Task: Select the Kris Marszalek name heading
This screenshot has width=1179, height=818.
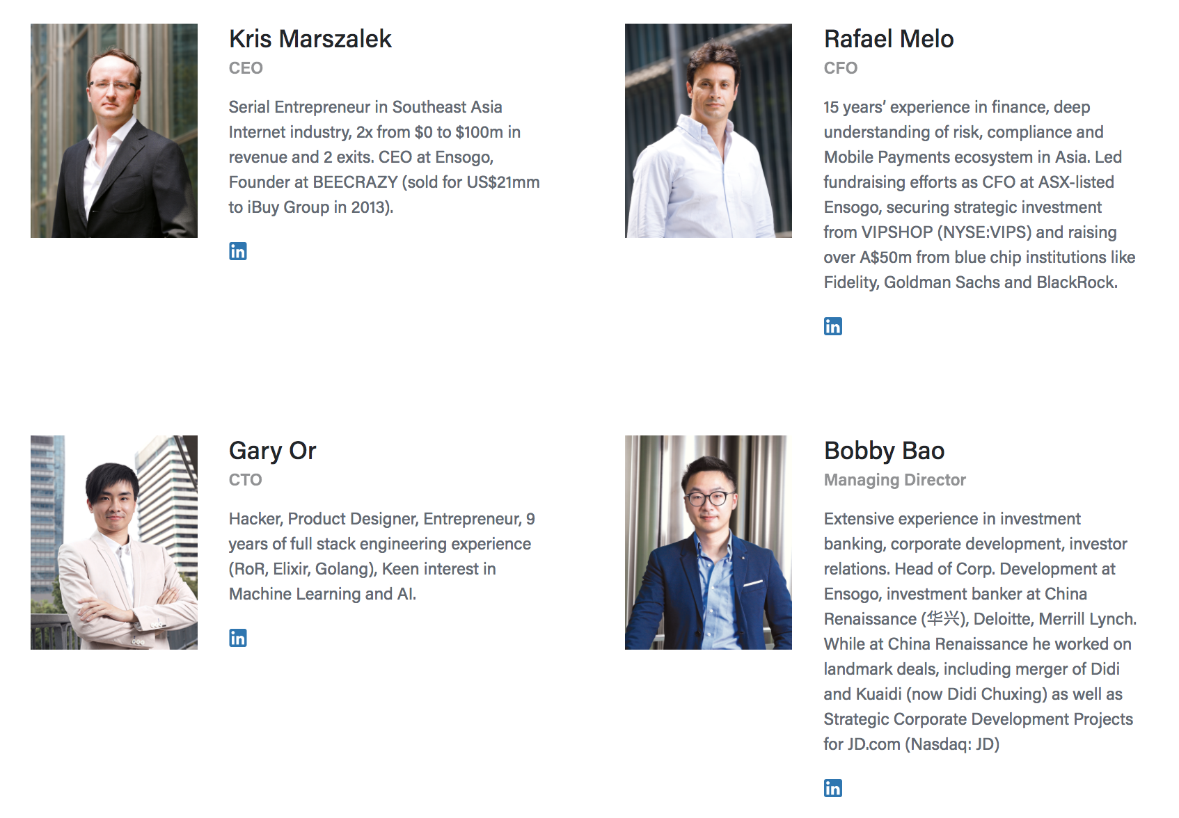Action: pos(310,39)
